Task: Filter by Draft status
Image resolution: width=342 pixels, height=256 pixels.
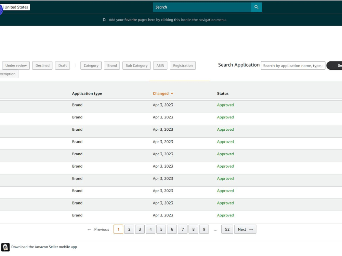Action: point(62,66)
